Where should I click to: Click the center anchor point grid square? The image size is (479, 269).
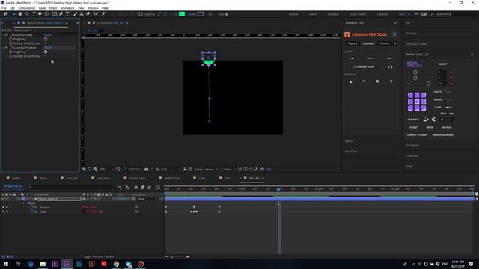pos(417,102)
